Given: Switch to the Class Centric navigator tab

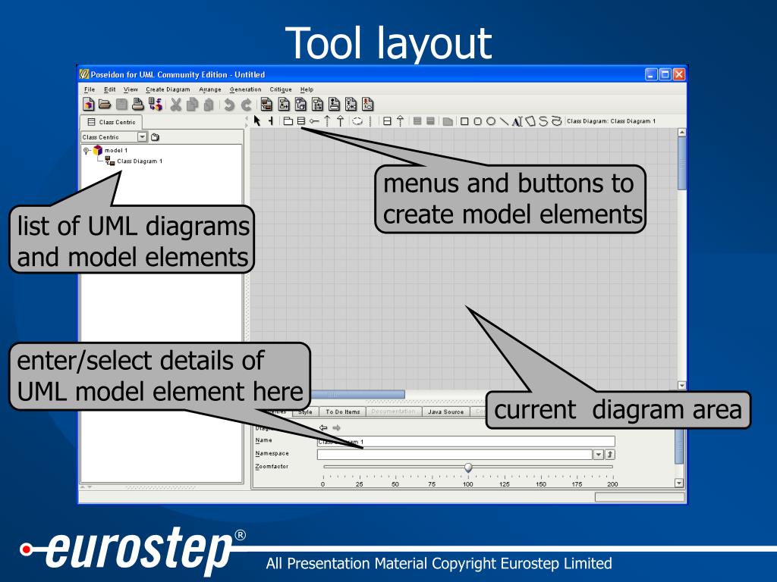Looking at the screenshot, I should 112,122.
